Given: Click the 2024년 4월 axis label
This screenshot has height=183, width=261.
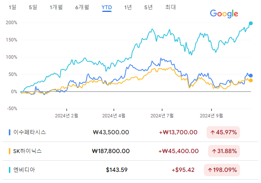Looking at the screenshot, I should point(114,115).
